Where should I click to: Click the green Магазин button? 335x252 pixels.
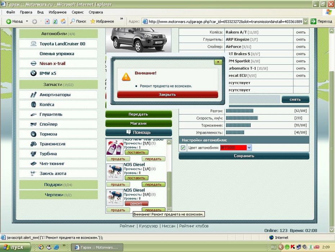[139, 123]
